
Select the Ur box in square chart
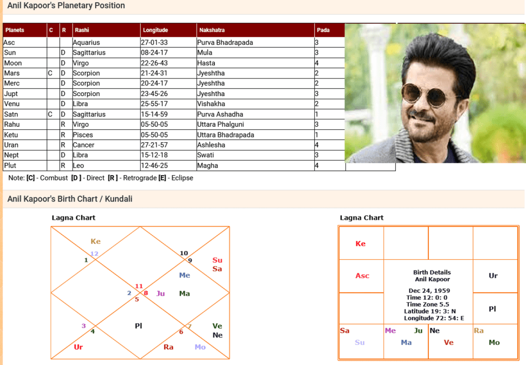493,276
